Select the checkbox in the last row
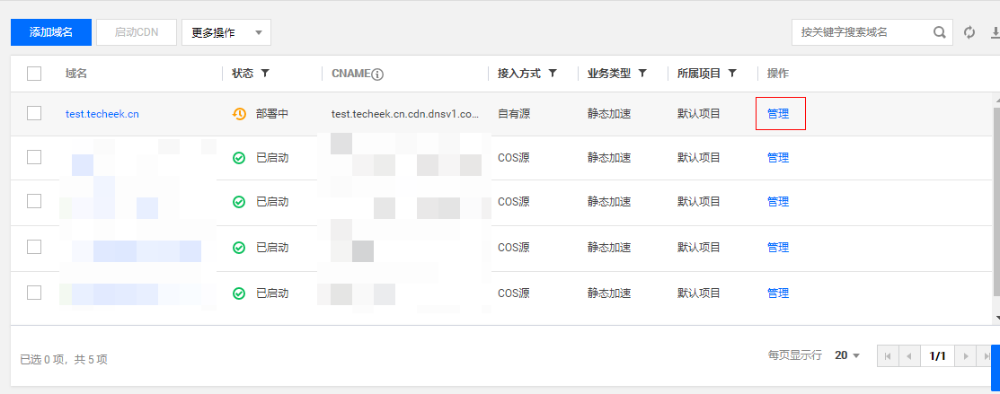This screenshot has width=1000, height=394. pos(34,293)
